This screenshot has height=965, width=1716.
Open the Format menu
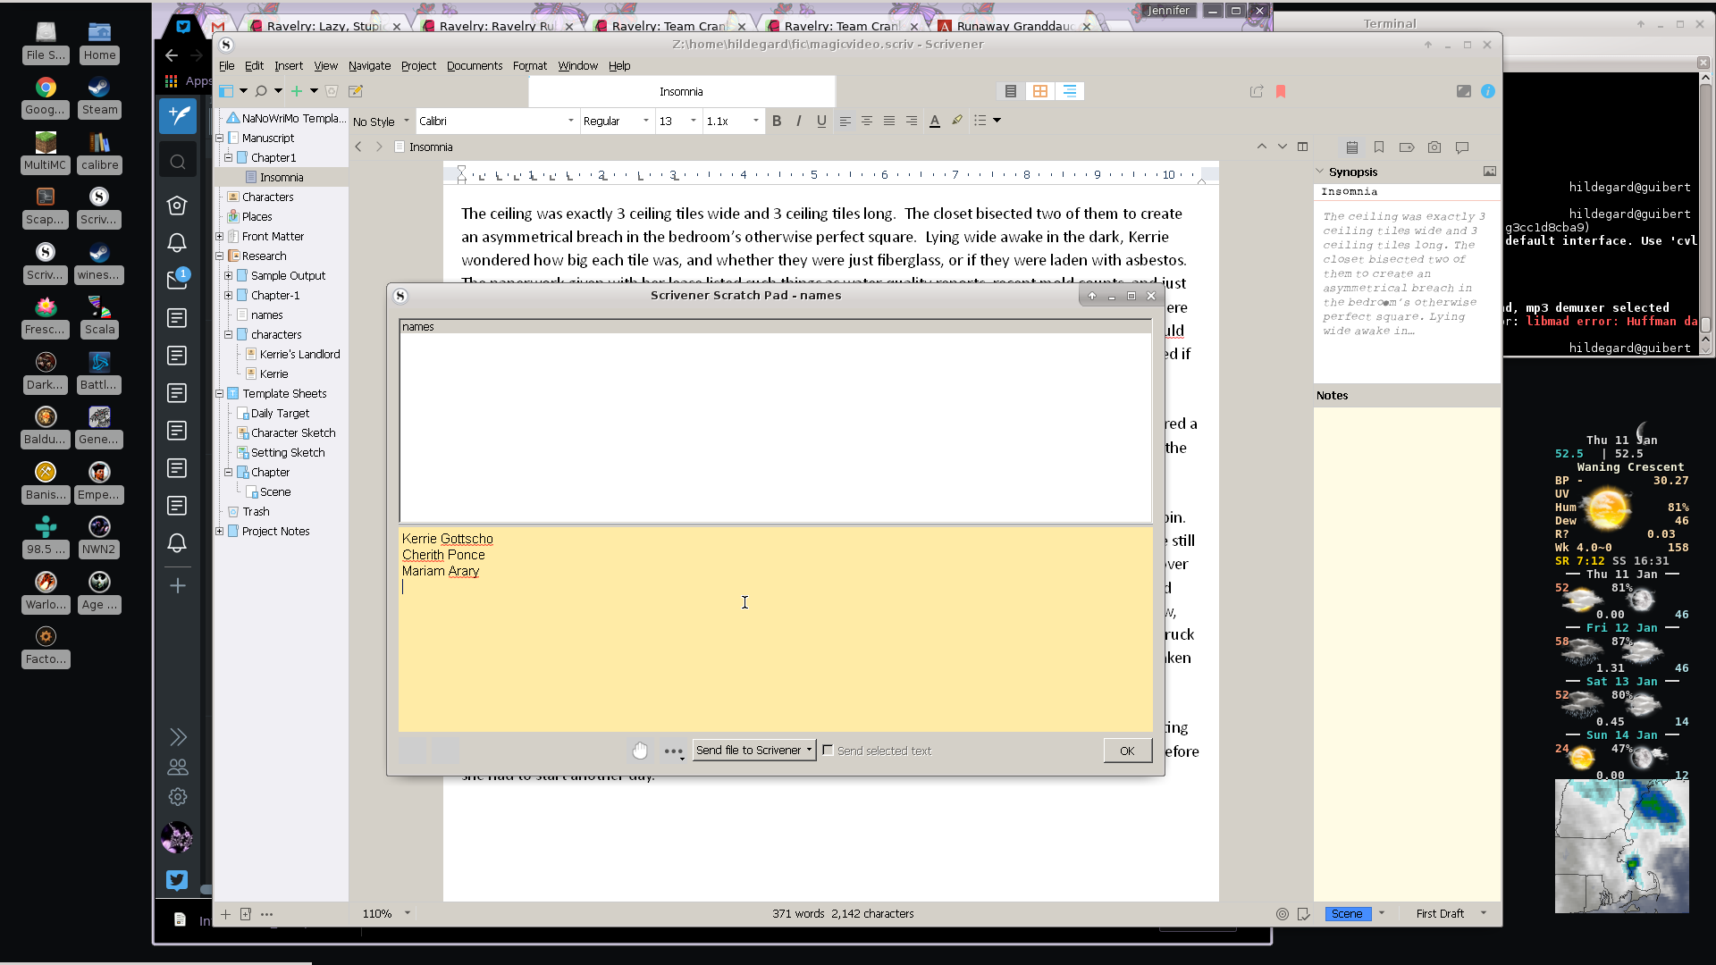(x=530, y=66)
